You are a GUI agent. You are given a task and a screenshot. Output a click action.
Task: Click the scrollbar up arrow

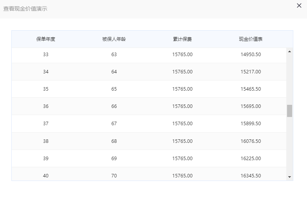290,51
